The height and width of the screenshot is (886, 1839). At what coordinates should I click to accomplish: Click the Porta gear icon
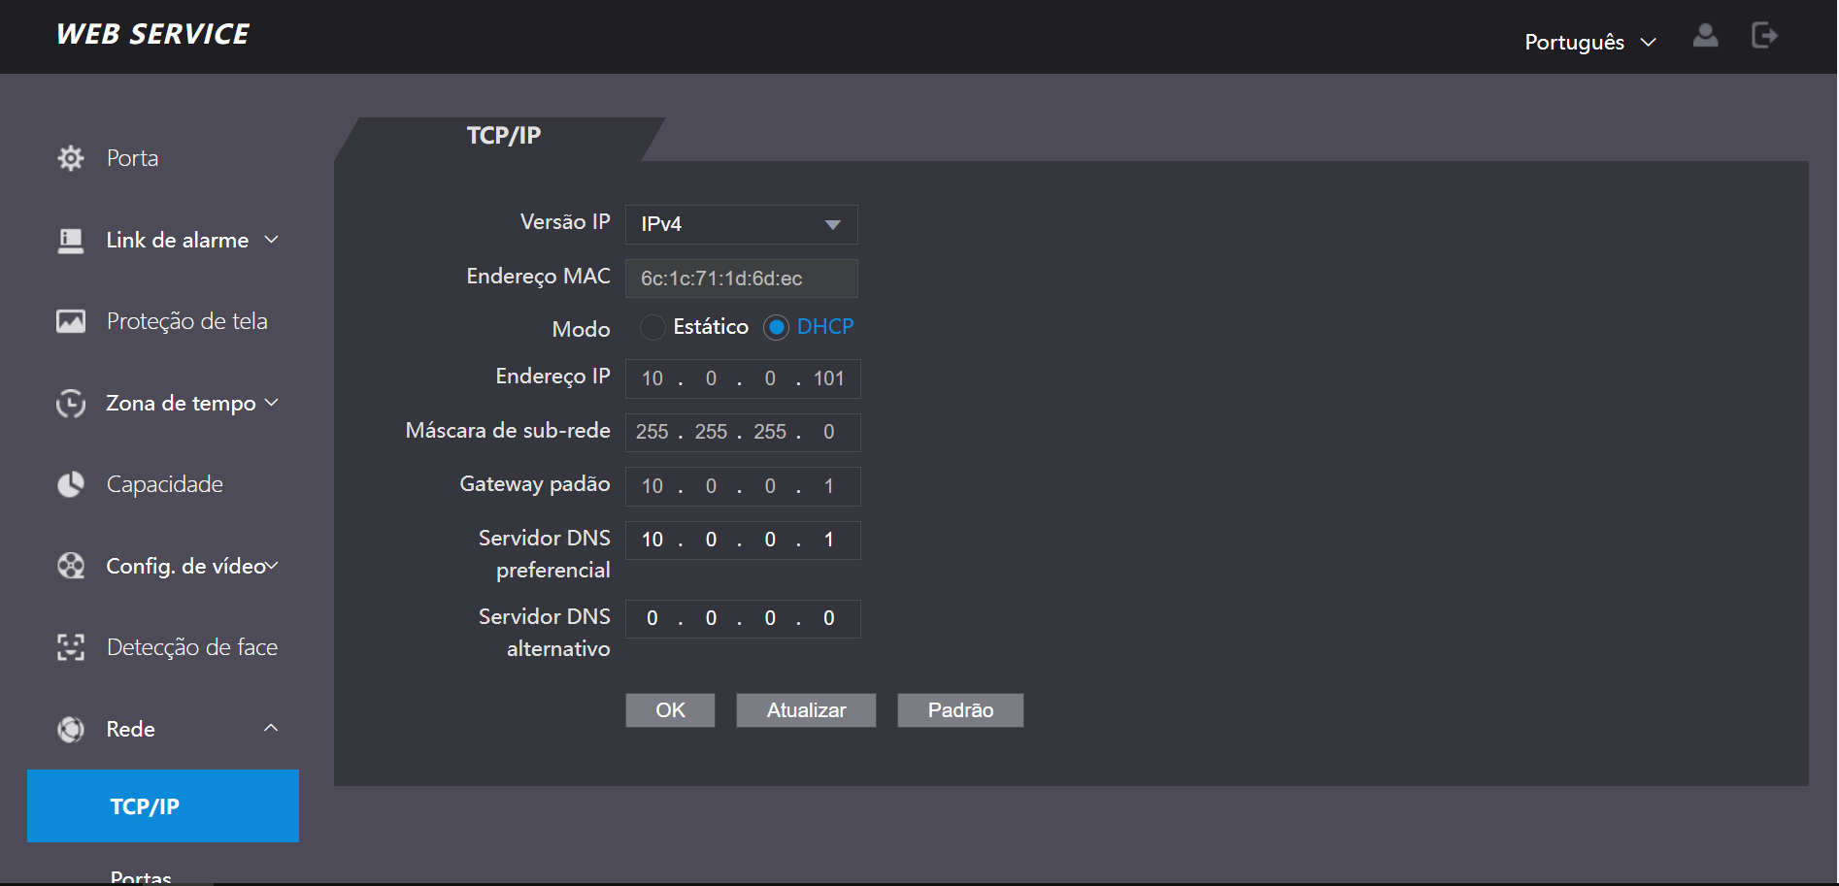[x=71, y=158]
